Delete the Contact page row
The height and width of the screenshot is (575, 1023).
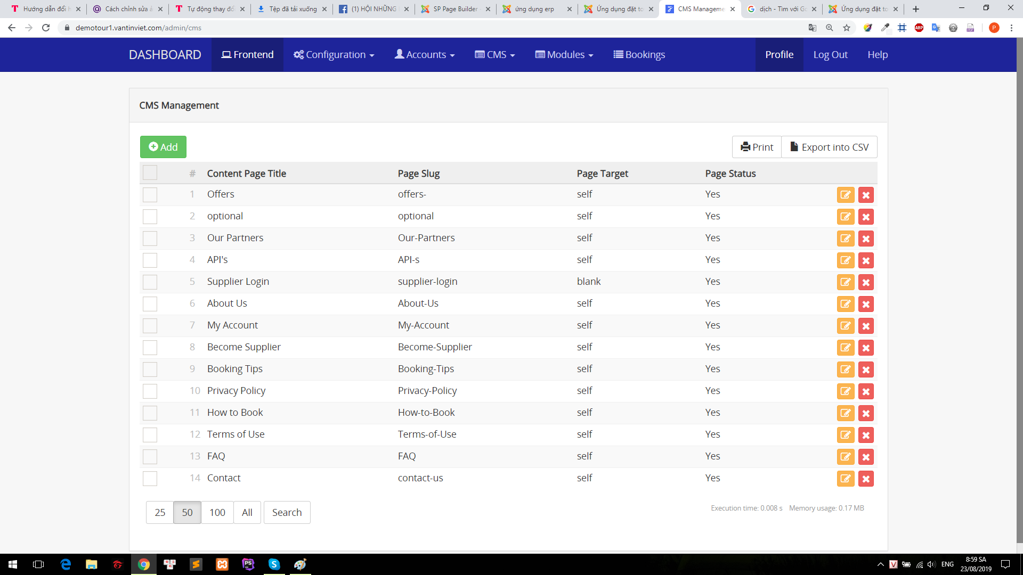[x=866, y=479]
